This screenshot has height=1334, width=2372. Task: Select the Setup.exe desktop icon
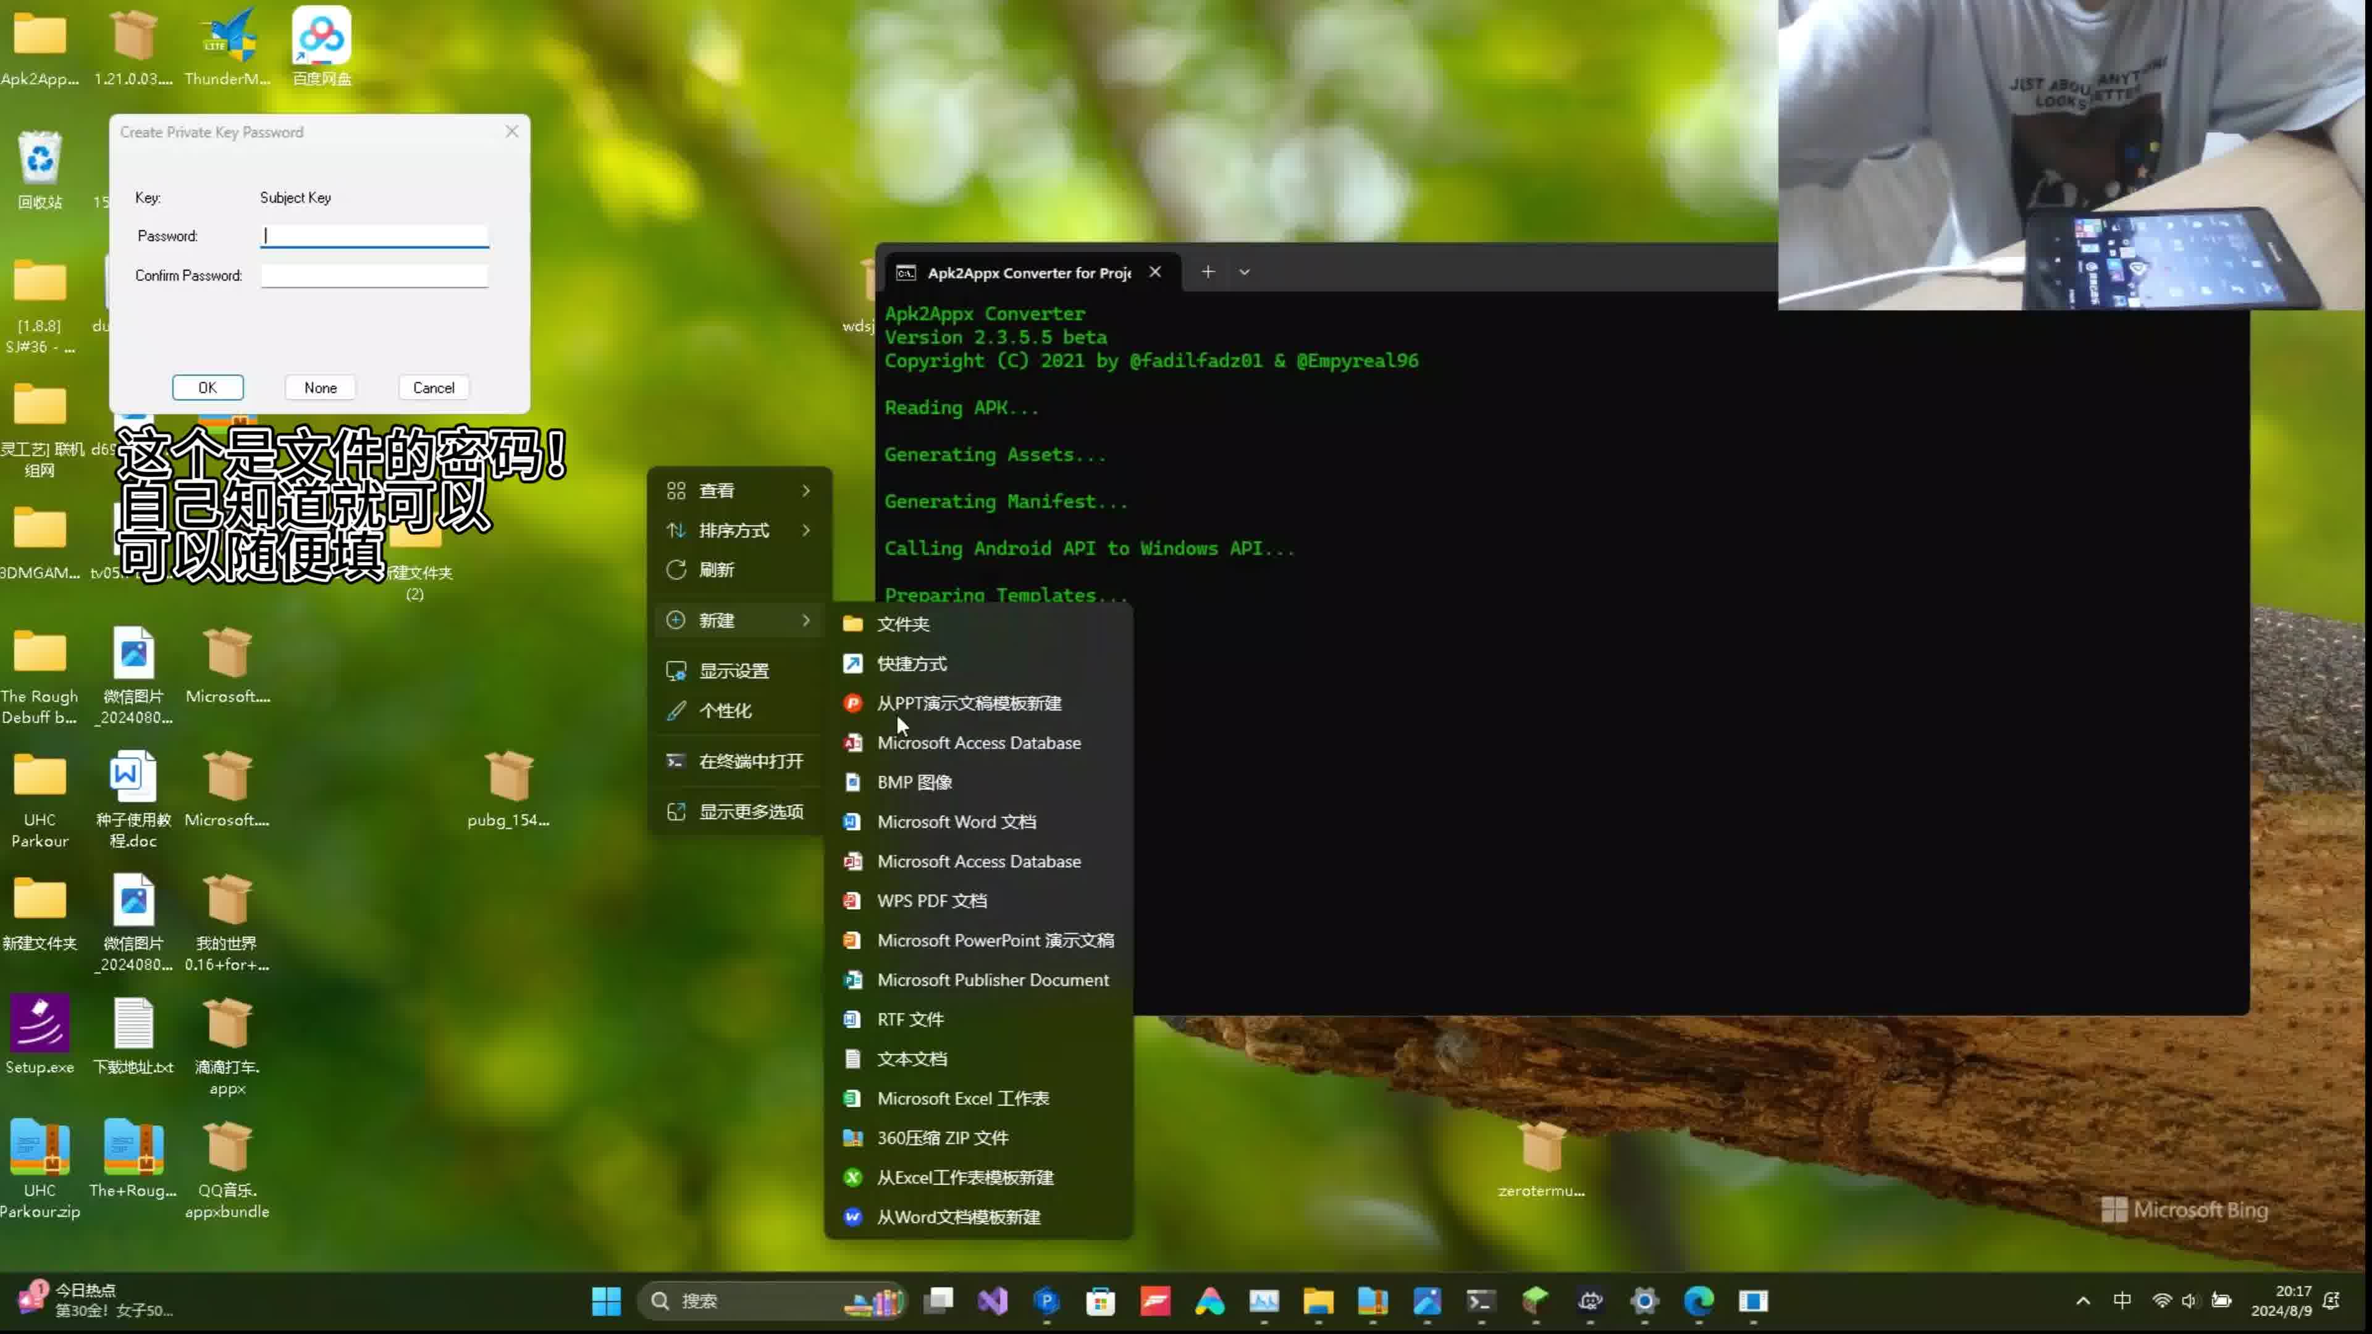(40, 1036)
